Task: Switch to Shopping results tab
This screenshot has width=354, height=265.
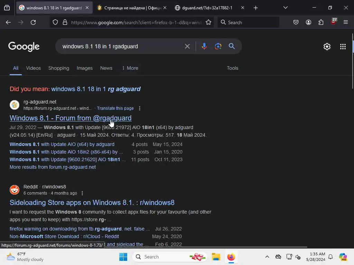Action: [59, 68]
